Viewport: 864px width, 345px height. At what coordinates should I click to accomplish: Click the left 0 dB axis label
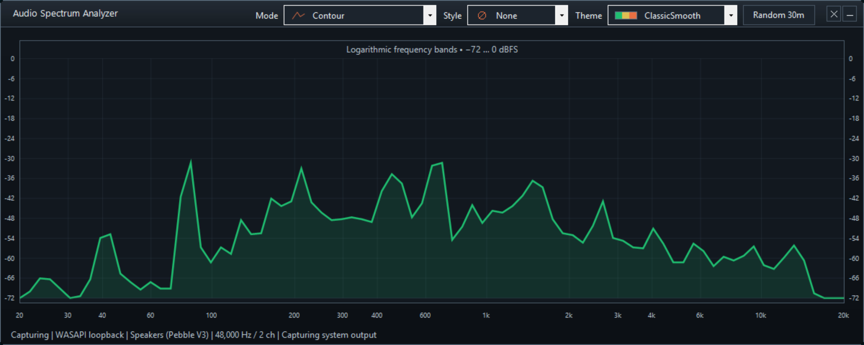(12, 58)
